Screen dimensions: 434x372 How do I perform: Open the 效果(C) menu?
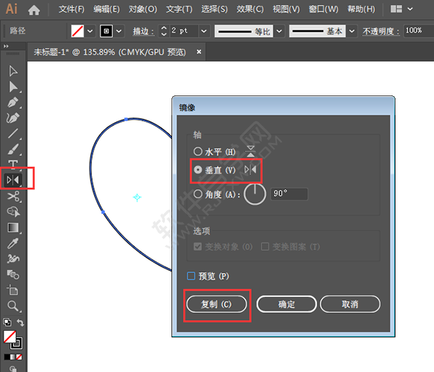tap(250, 9)
